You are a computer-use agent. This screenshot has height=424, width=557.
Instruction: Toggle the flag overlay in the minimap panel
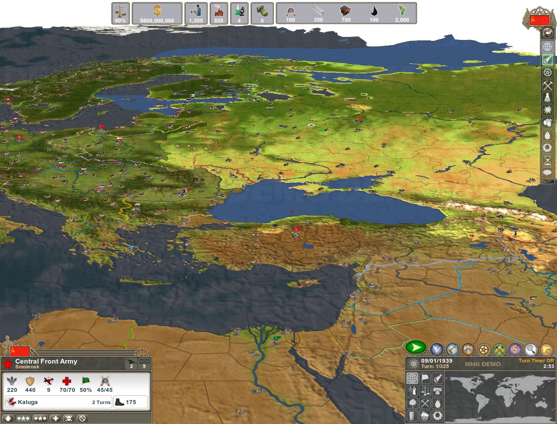425,378
